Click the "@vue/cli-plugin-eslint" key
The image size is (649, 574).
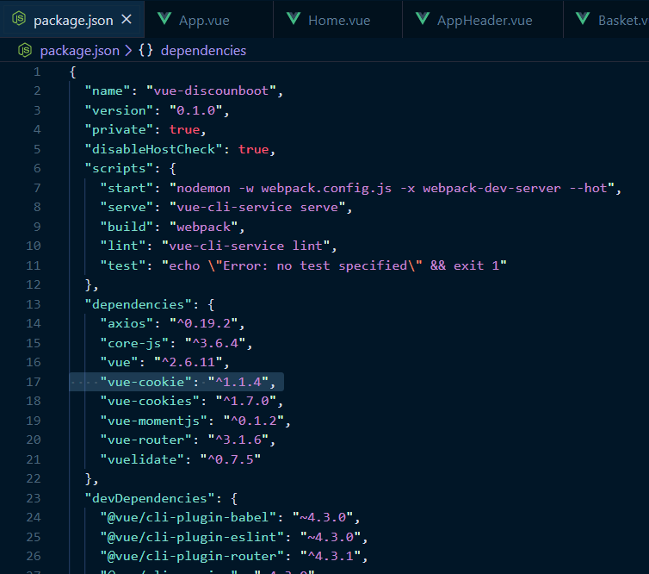[x=192, y=537]
